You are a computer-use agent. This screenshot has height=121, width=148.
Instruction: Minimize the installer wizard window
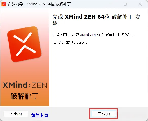110,4
